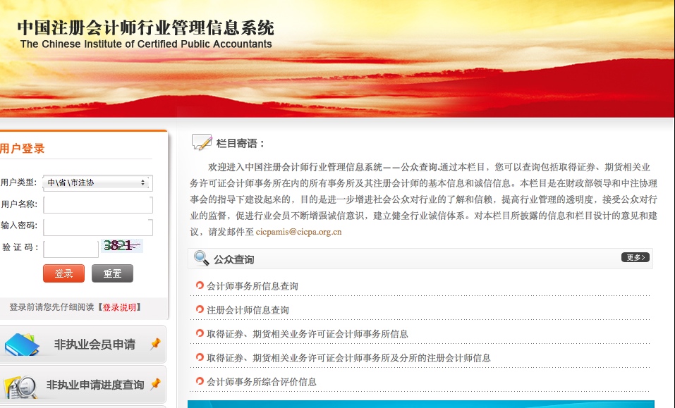Focus the 输入密码 password field
This screenshot has width=675, height=408.
click(x=98, y=227)
